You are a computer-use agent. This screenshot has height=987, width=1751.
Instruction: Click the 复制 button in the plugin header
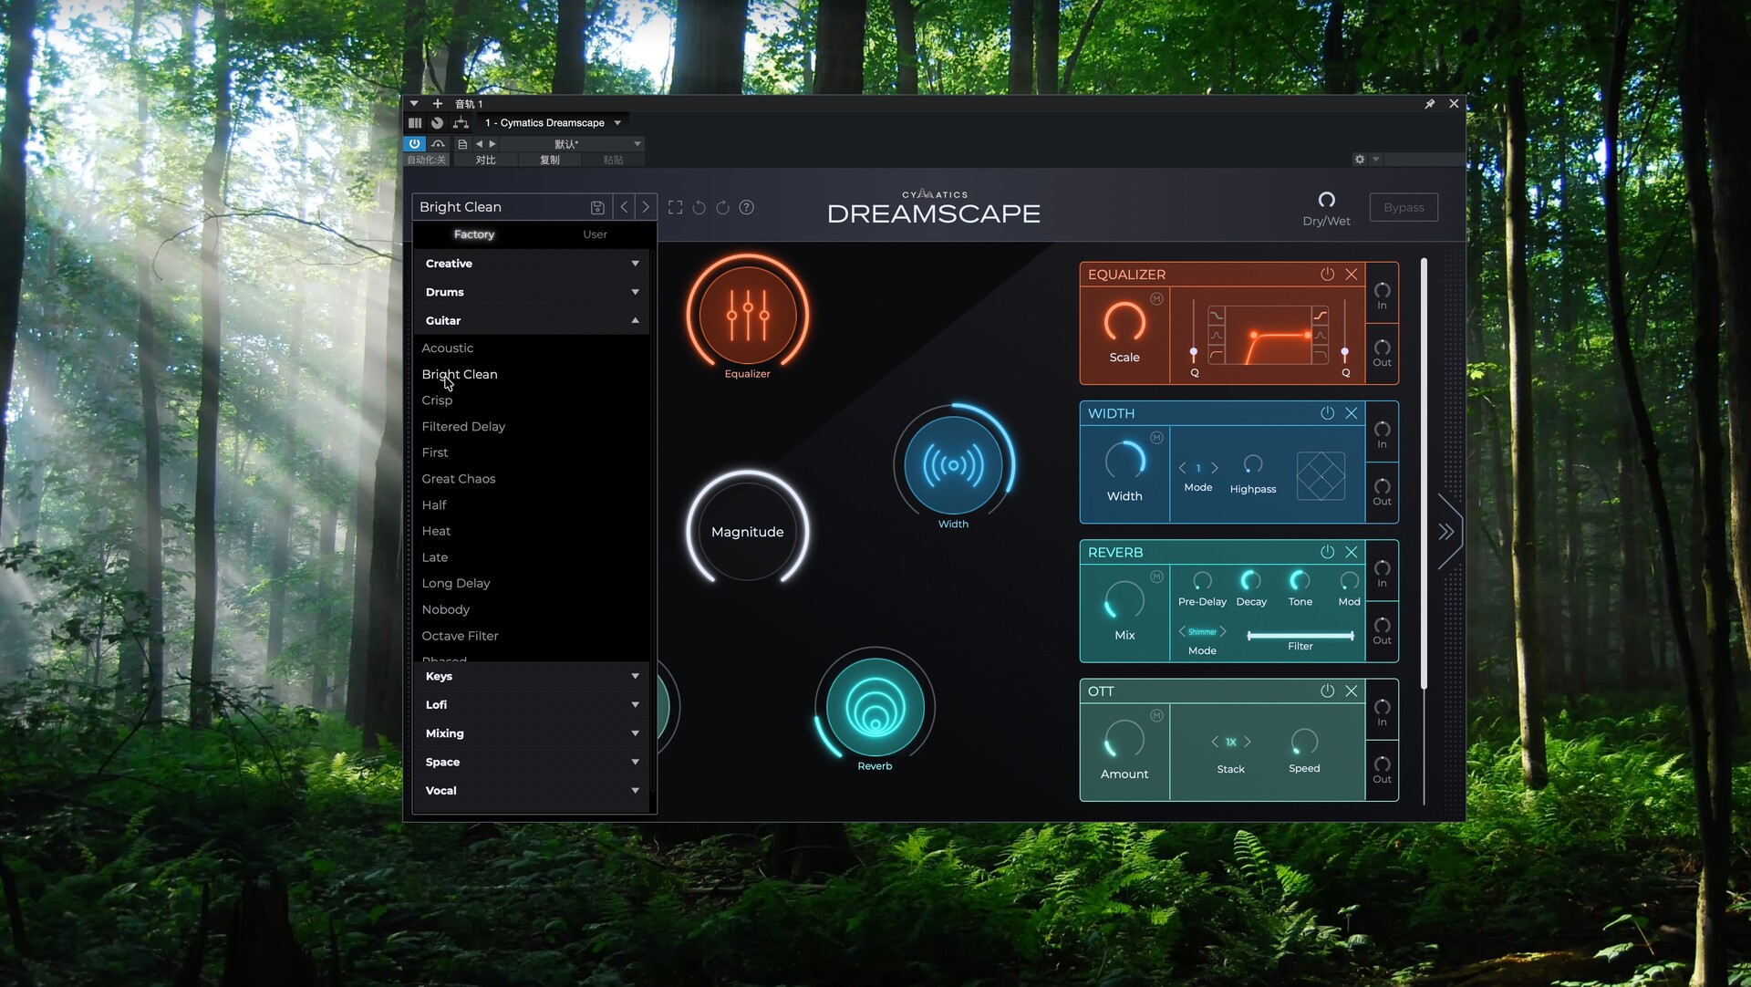tap(550, 160)
